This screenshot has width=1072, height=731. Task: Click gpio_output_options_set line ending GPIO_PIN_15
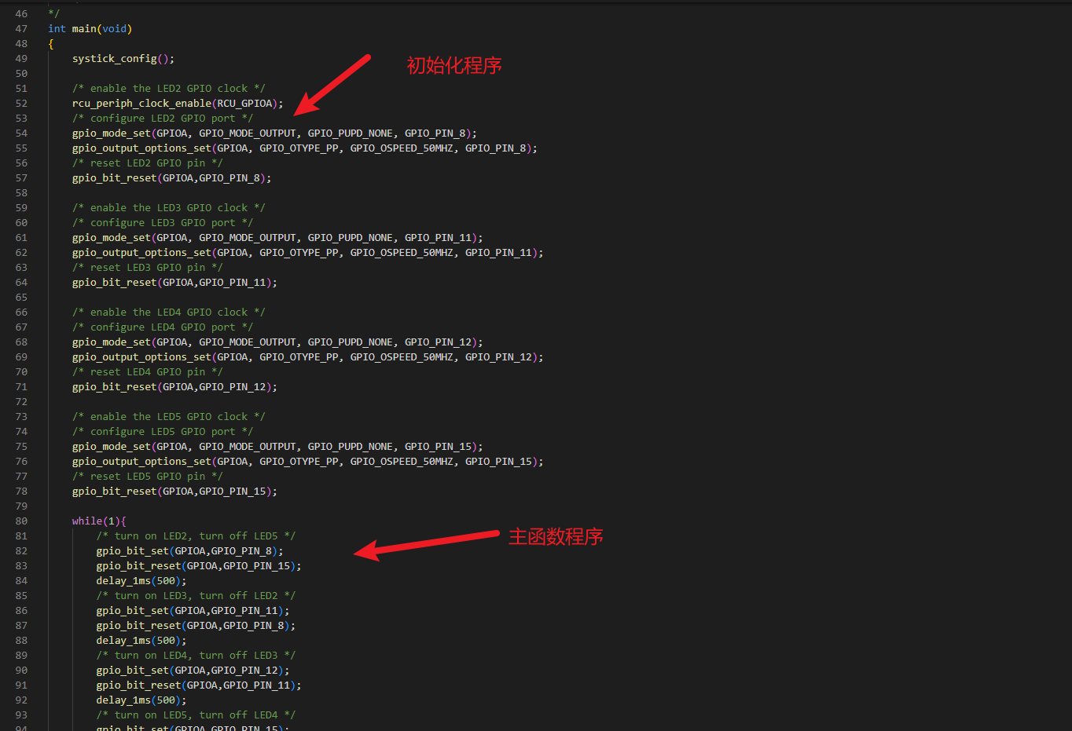pyautogui.click(x=308, y=462)
